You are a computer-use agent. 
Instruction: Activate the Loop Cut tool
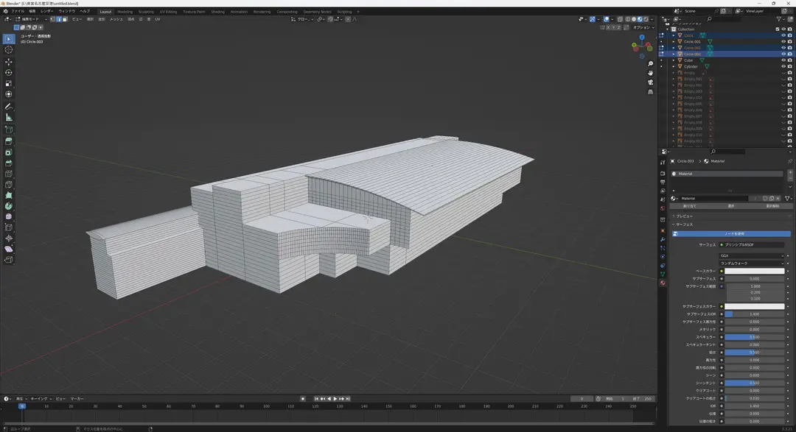coord(9,174)
